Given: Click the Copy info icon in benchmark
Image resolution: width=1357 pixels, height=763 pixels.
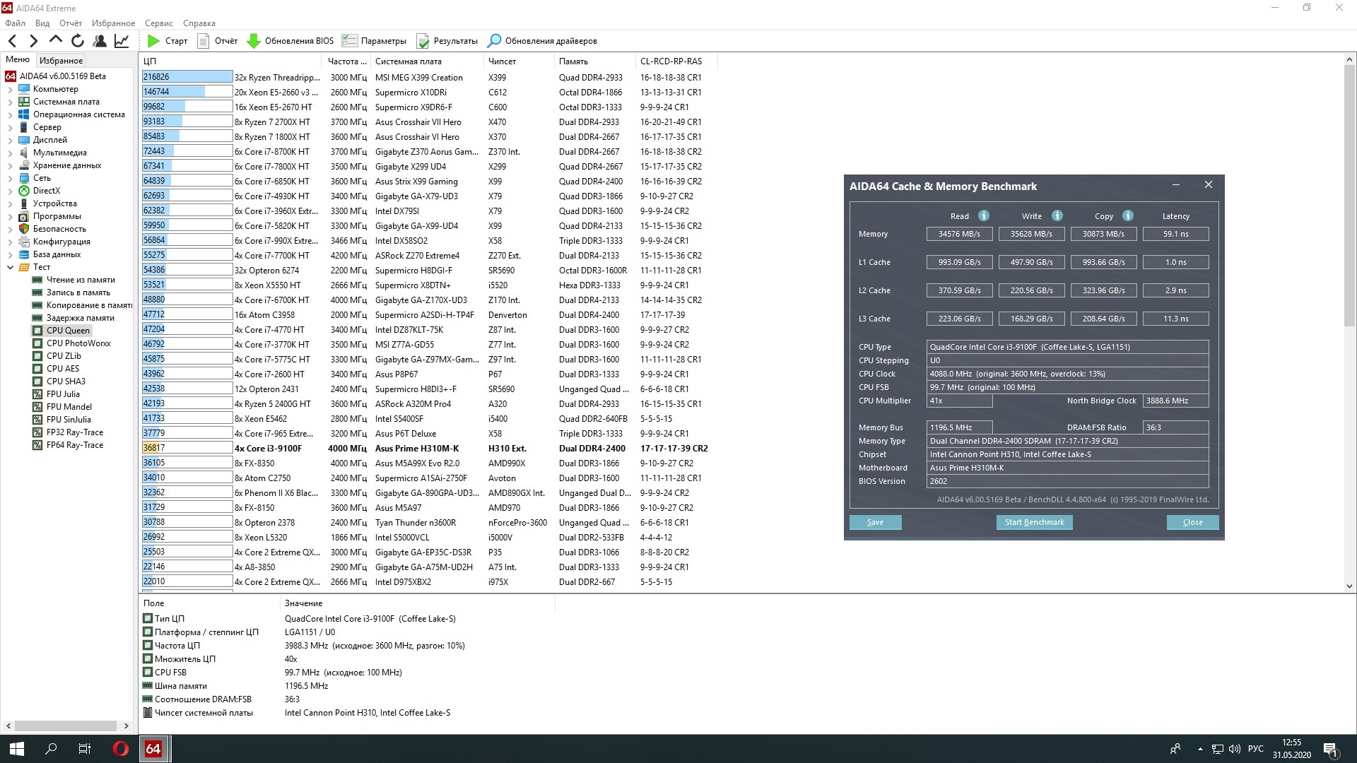Looking at the screenshot, I should tap(1128, 215).
